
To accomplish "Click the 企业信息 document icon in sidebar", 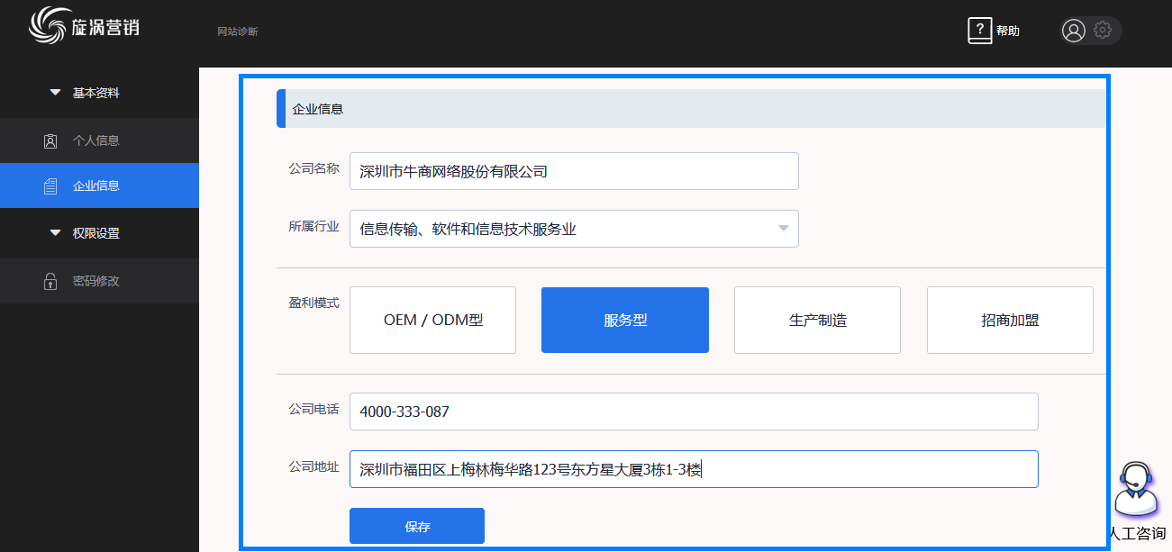I will point(50,186).
